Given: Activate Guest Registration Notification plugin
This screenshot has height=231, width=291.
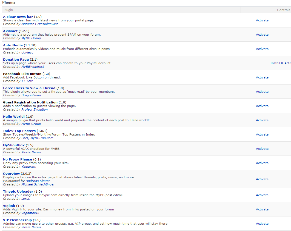Looking at the screenshot, I should point(262,106).
